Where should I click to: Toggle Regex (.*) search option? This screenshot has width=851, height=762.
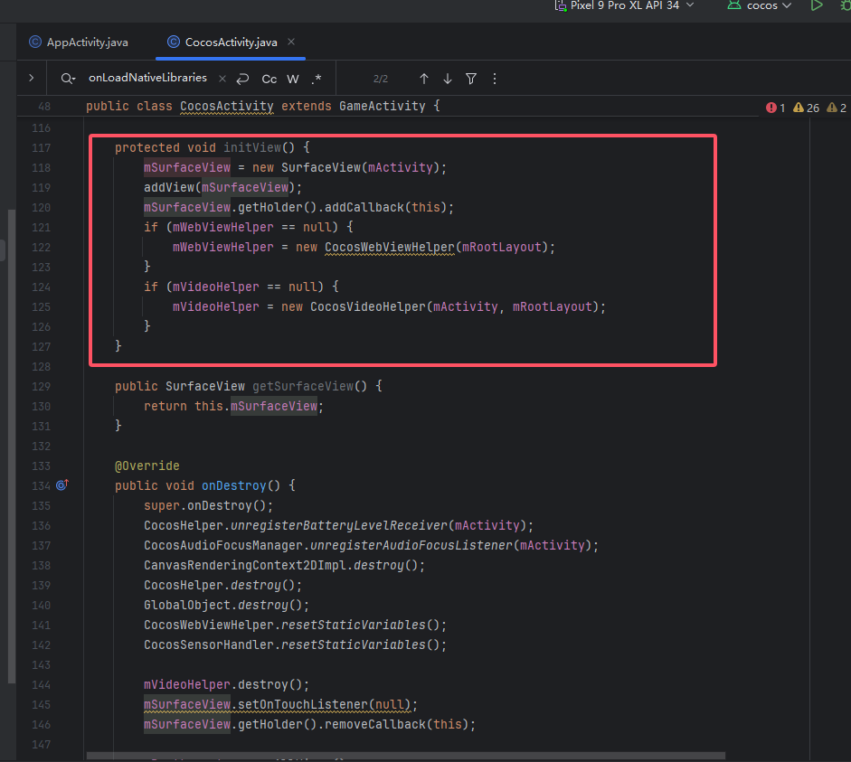[316, 79]
